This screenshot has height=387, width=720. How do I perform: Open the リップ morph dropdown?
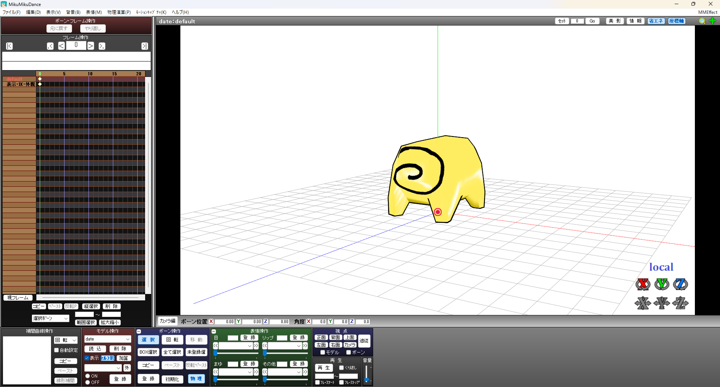click(x=285, y=346)
